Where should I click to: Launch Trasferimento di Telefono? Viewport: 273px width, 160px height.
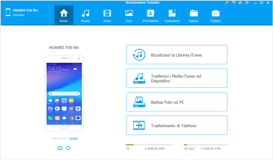click(177, 125)
